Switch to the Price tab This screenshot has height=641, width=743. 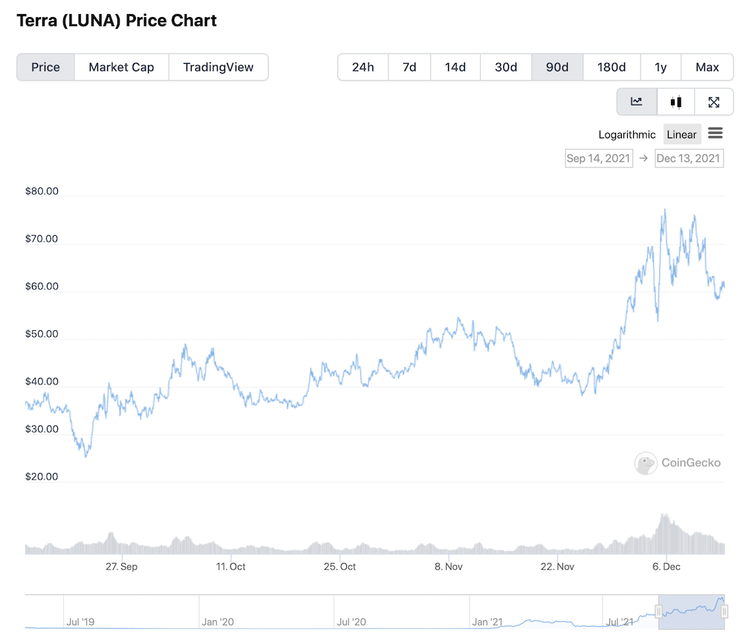click(45, 68)
